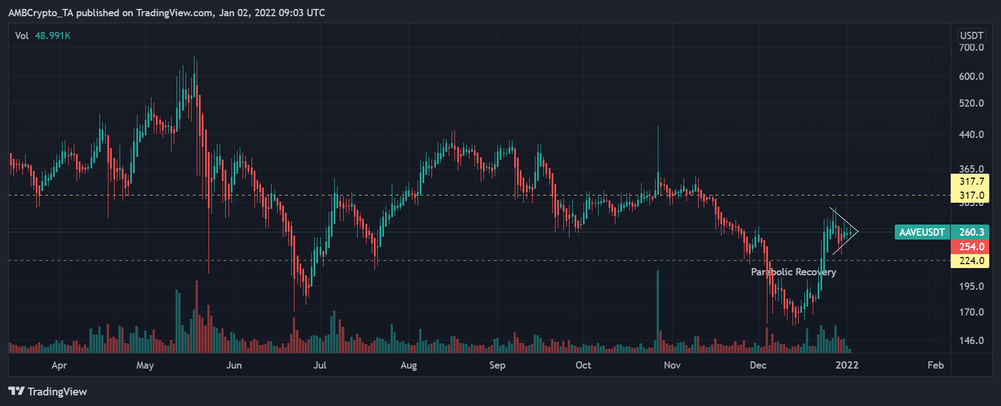Click the white triangle pattern drawing
The height and width of the screenshot is (406, 1001).
pyautogui.click(x=844, y=231)
